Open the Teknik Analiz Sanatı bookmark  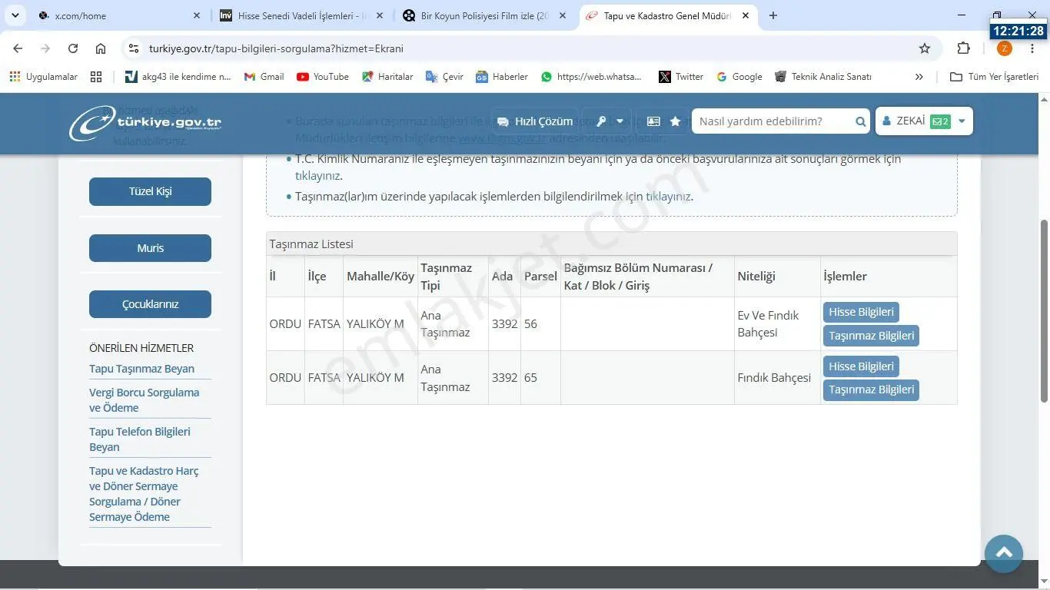tap(823, 77)
